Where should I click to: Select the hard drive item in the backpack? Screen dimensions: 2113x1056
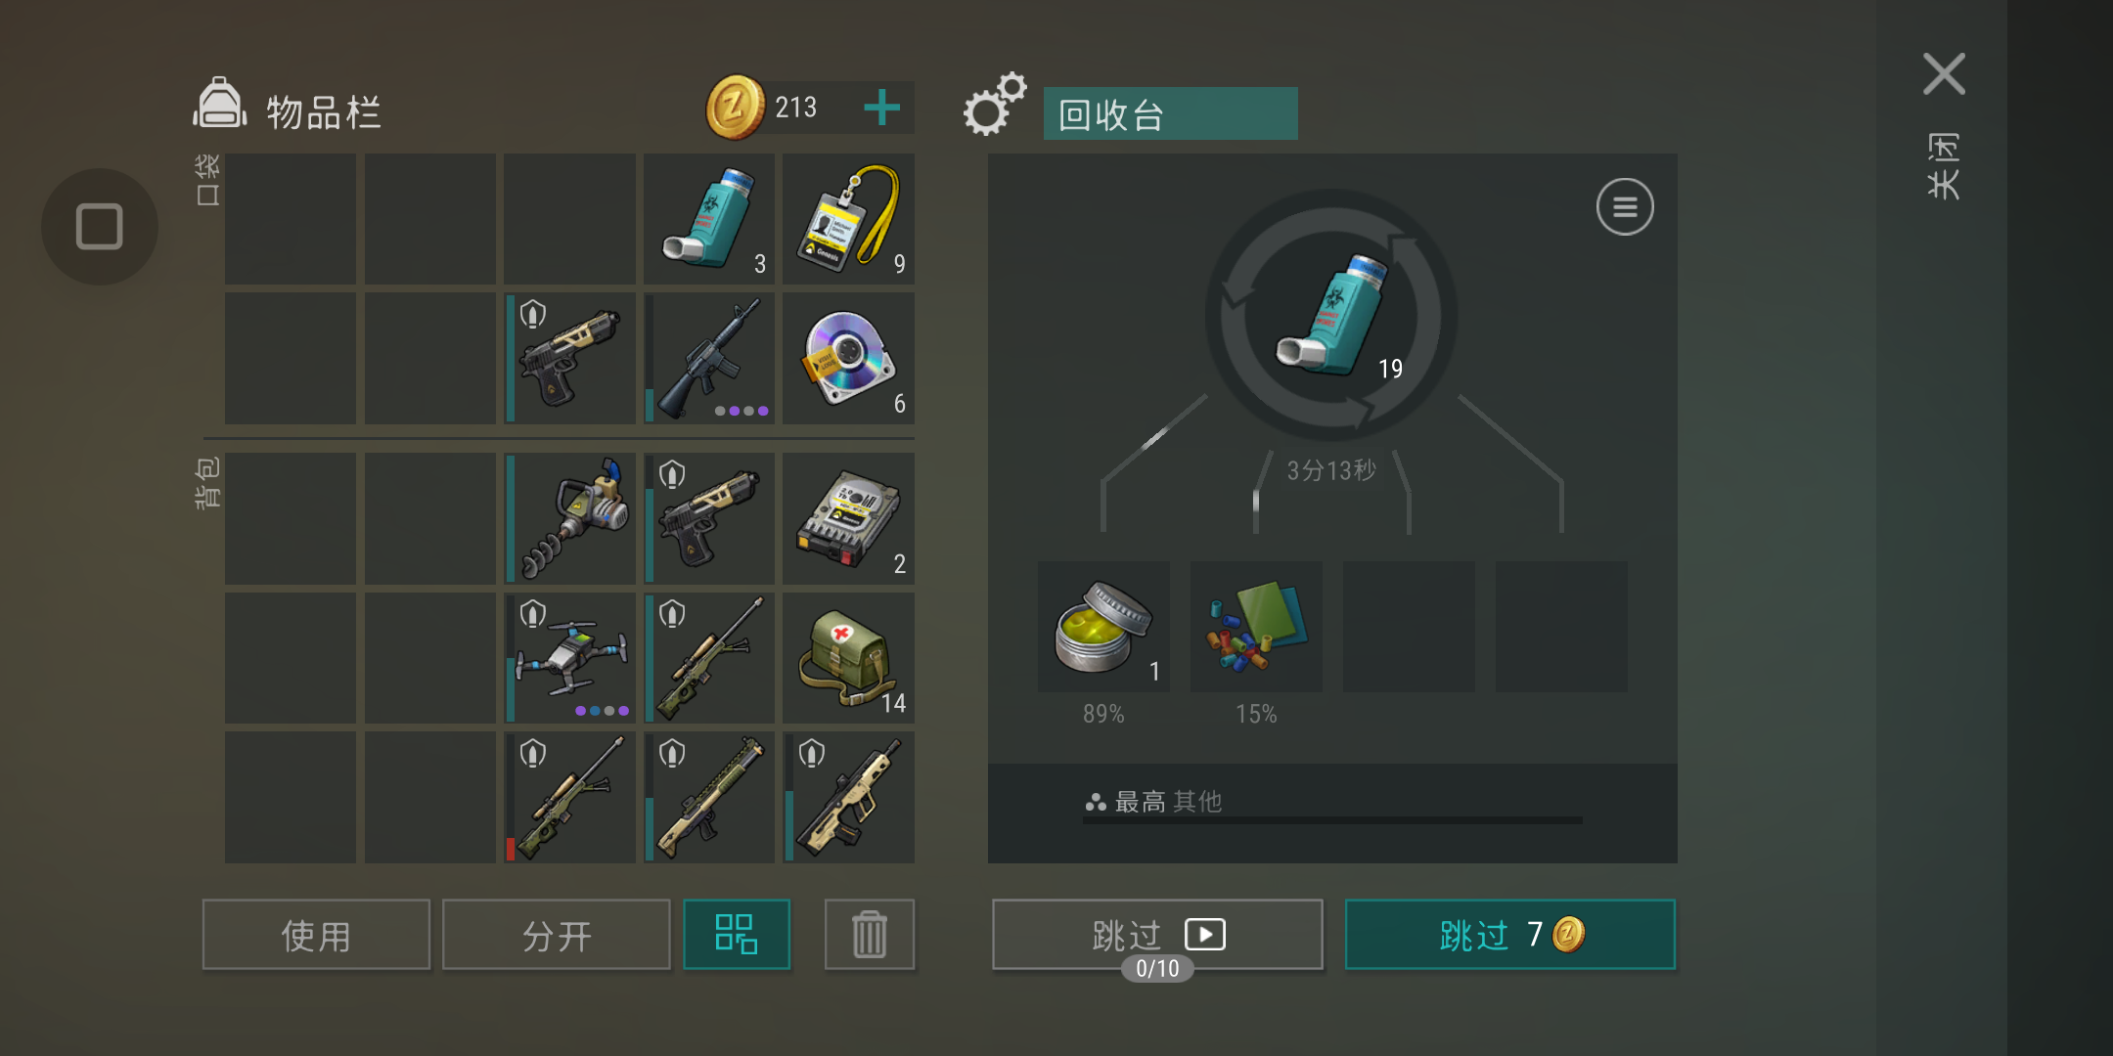tap(848, 518)
